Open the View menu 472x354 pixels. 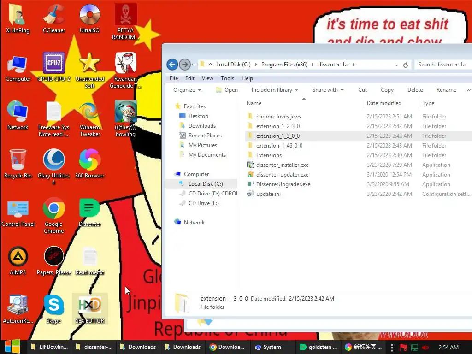point(207,78)
